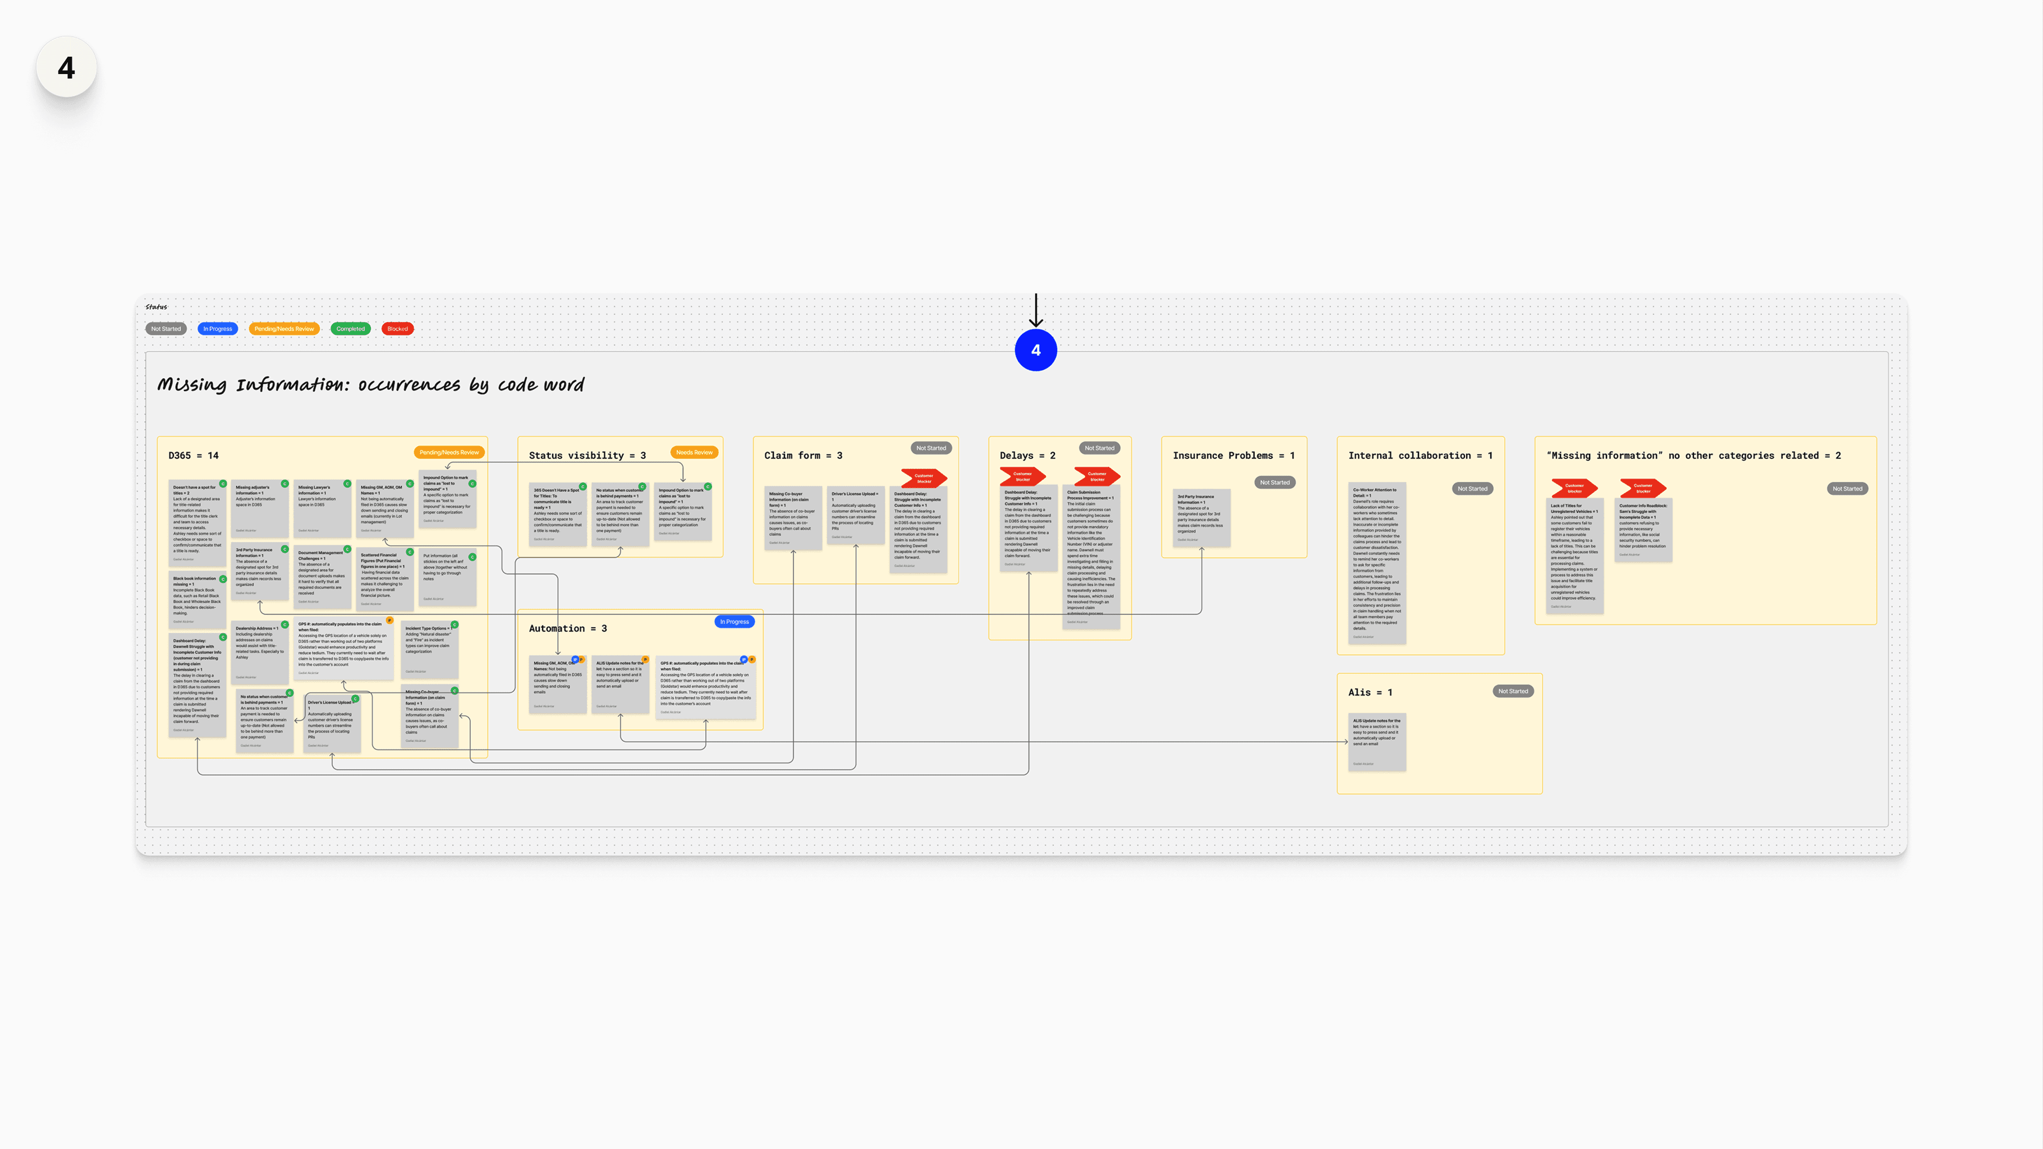Click the red Blocked legend pill
2043x1149 pixels.
[x=397, y=329]
